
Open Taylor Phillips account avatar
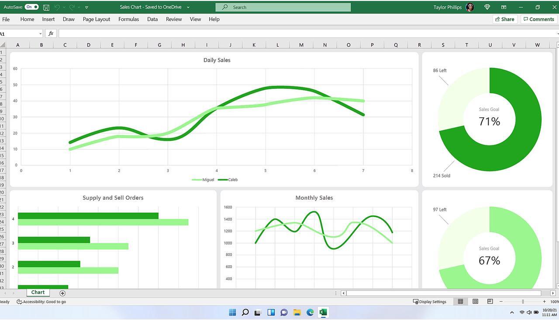click(x=470, y=7)
